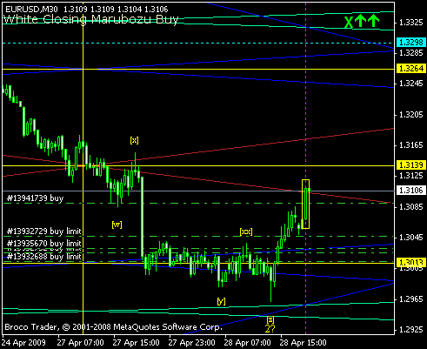The height and width of the screenshot is (349, 427).
Task: Click the green X symbol at top right
Action: coord(349,23)
